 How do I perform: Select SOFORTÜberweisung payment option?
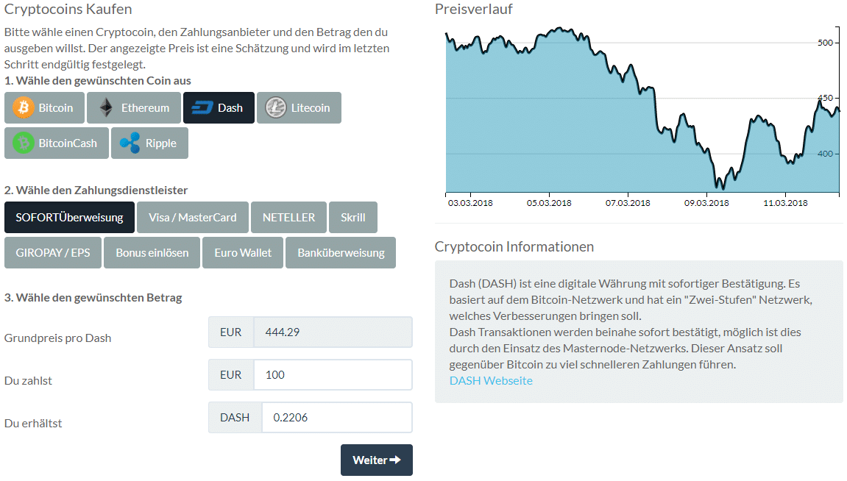click(70, 217)
